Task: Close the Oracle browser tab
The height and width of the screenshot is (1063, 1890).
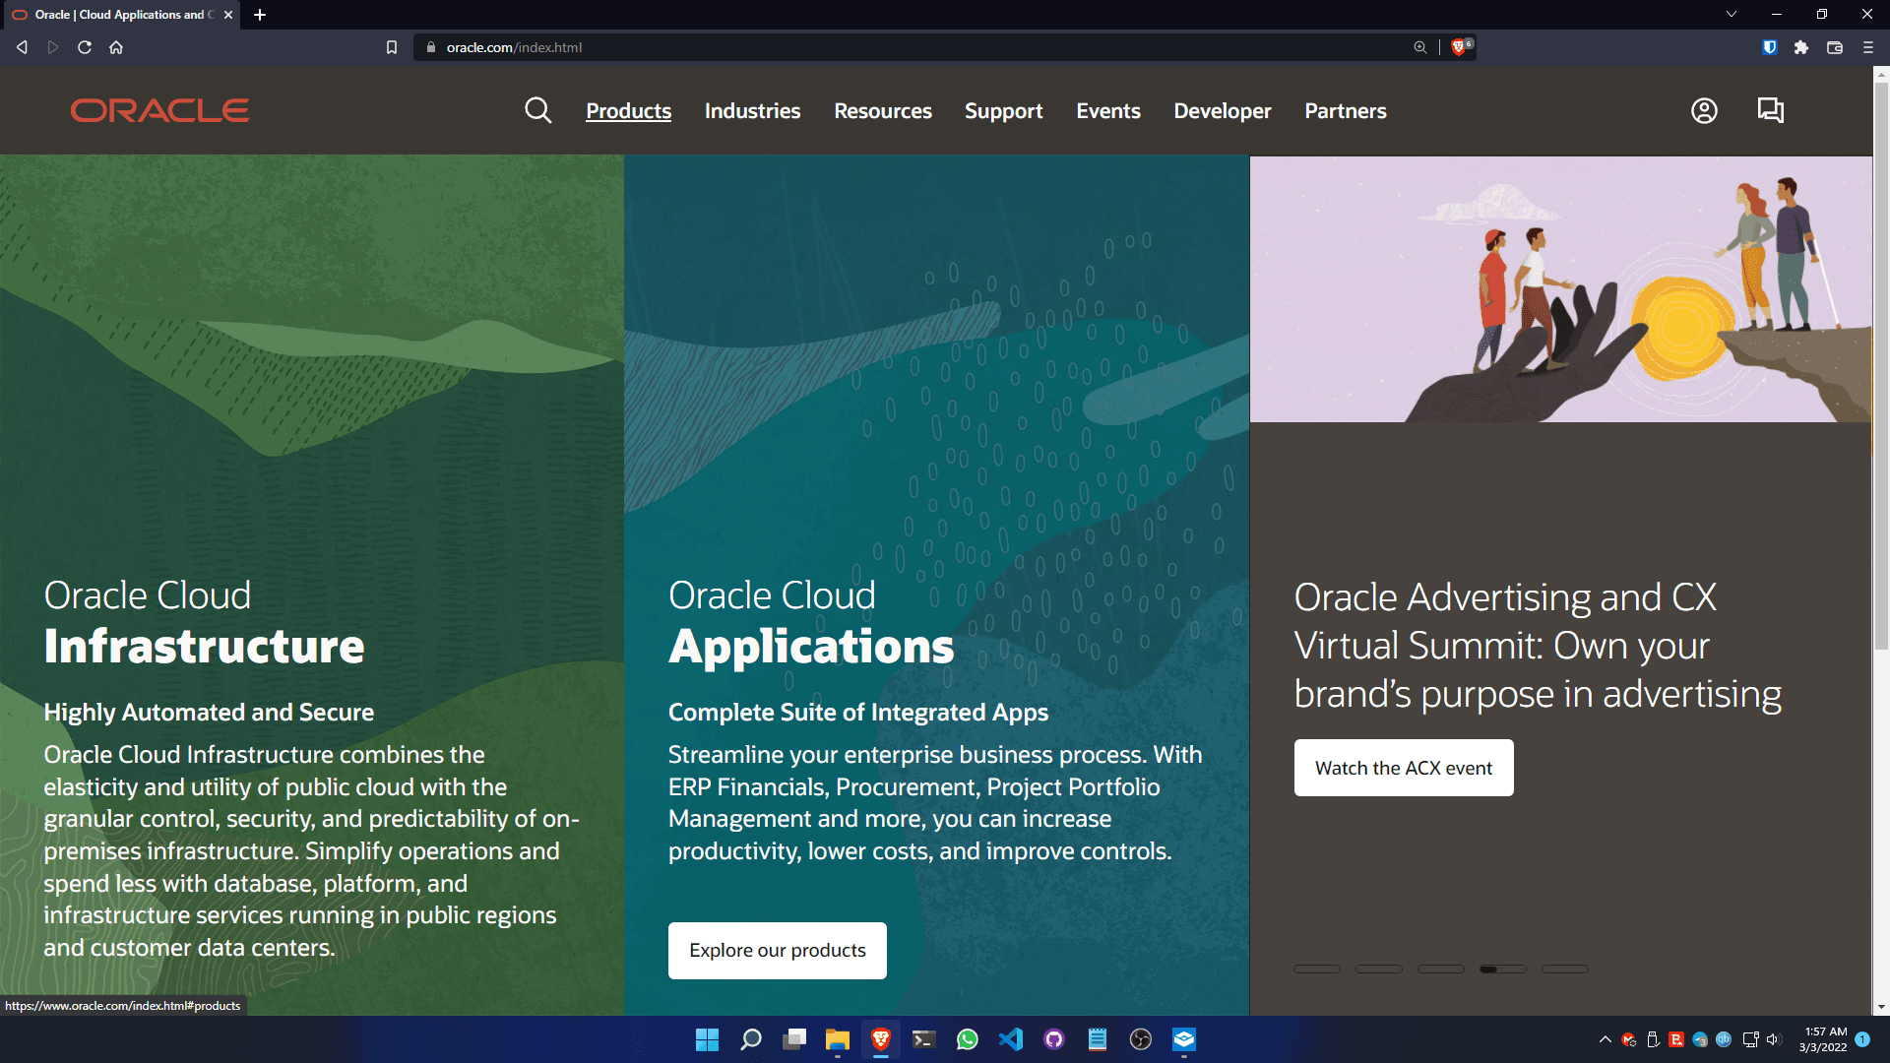Action: pos(228,15)
